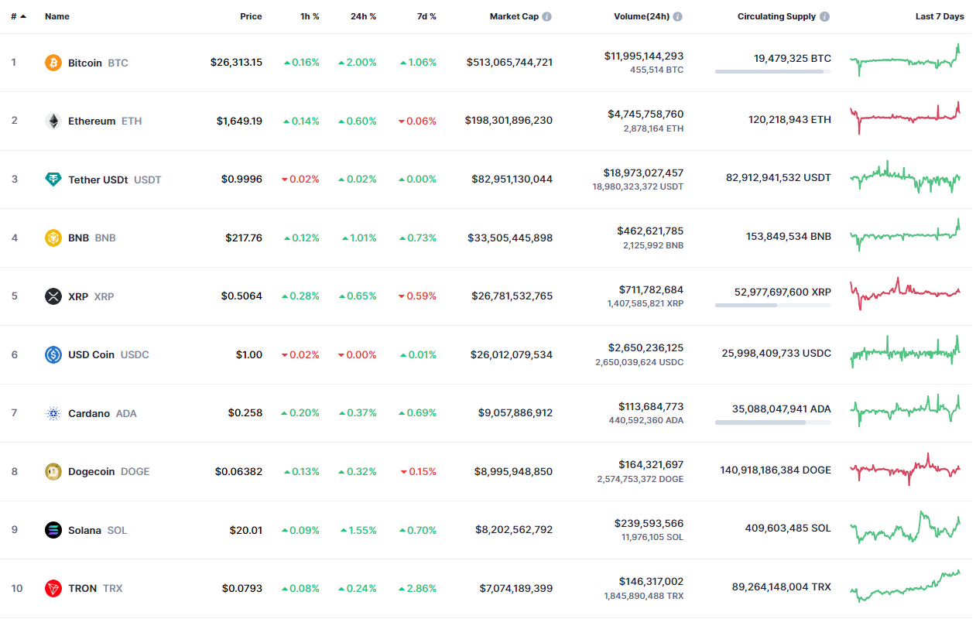976x619 pixels.
Task: Click the XRP logo icon
Action: (53, 296)
